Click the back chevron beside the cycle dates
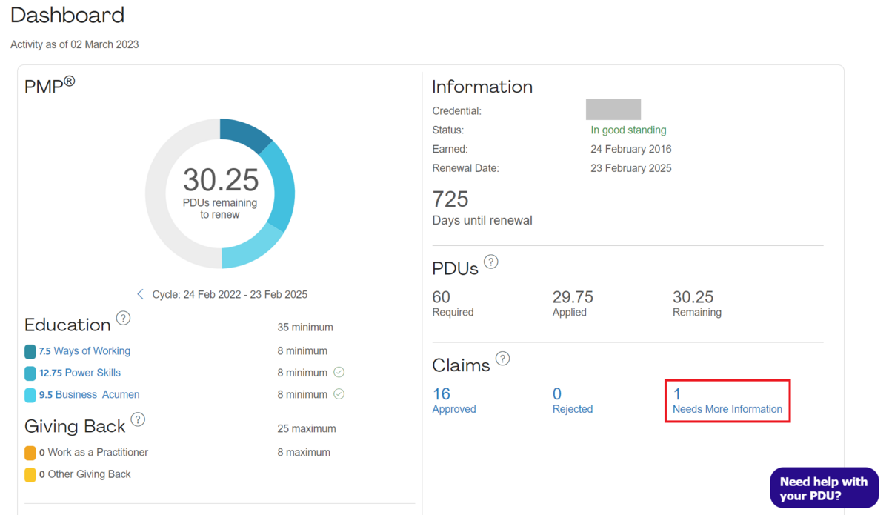Screen dimensions: 889x515 [x=141, y=293]
